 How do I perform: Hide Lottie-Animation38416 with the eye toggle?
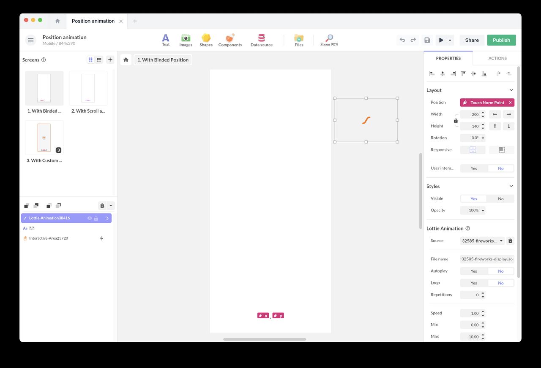(x=89, y=218)
